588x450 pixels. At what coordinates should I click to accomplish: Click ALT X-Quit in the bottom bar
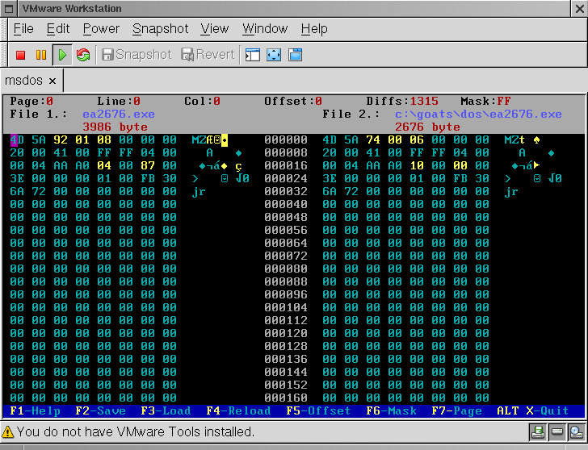[x=533, y=411]
